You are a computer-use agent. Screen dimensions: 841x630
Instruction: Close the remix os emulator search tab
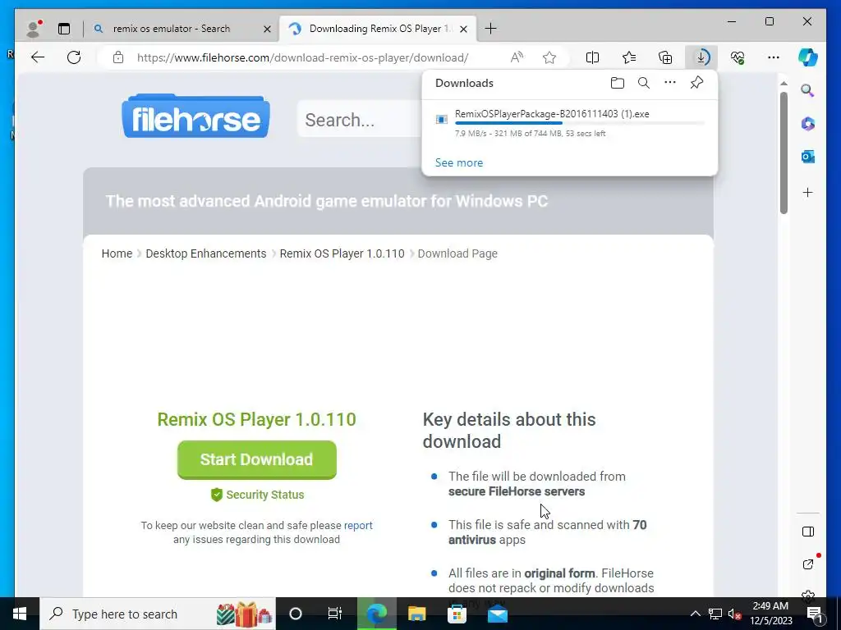pos(267,29)
